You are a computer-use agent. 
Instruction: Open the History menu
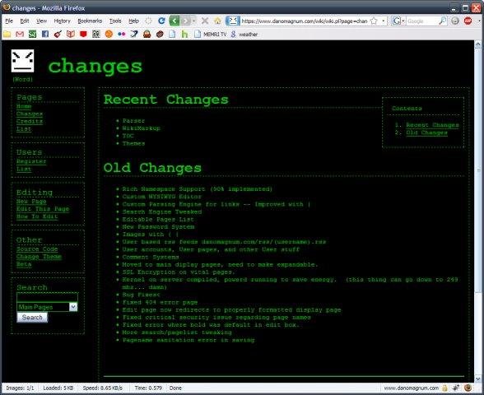tap(62, 21)
